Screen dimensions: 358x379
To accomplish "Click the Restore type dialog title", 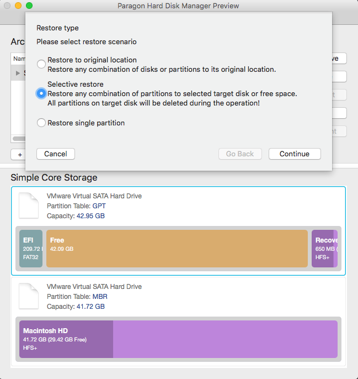I will pos(57,28).
